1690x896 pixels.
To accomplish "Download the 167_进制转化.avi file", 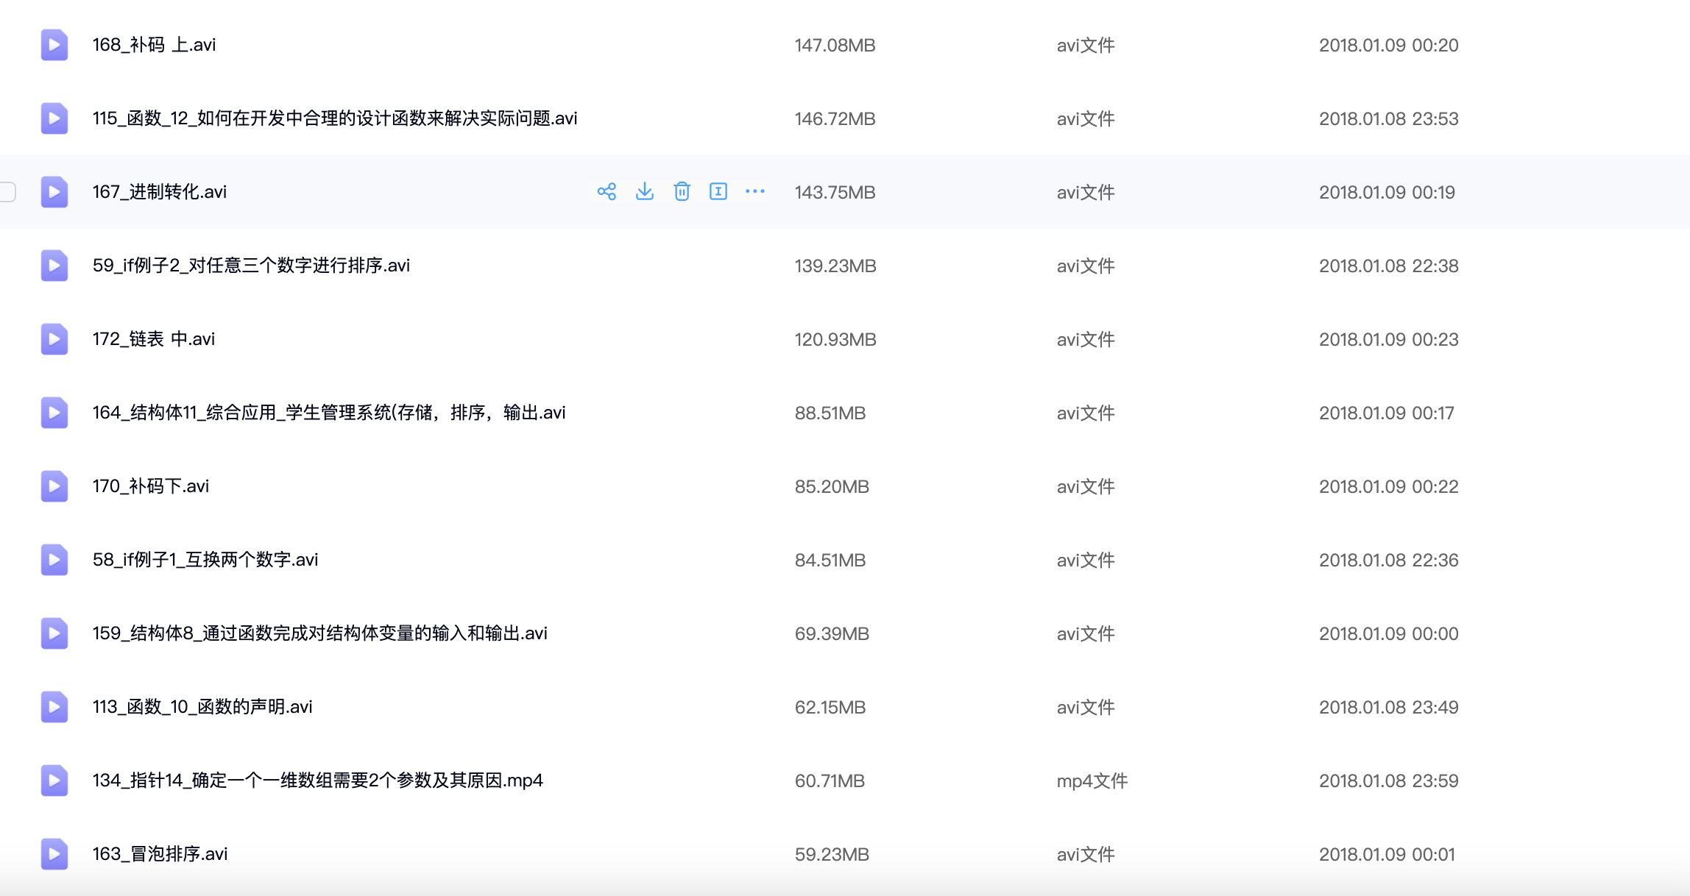I will point(645,191).
